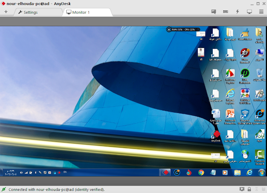
Task: Open the display settings monitor icon
Action: [249, 12]
